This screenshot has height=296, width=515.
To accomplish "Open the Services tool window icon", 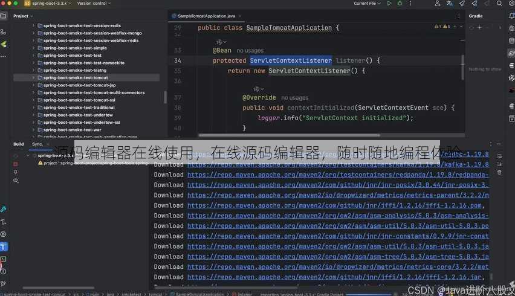I will [3, 234].
